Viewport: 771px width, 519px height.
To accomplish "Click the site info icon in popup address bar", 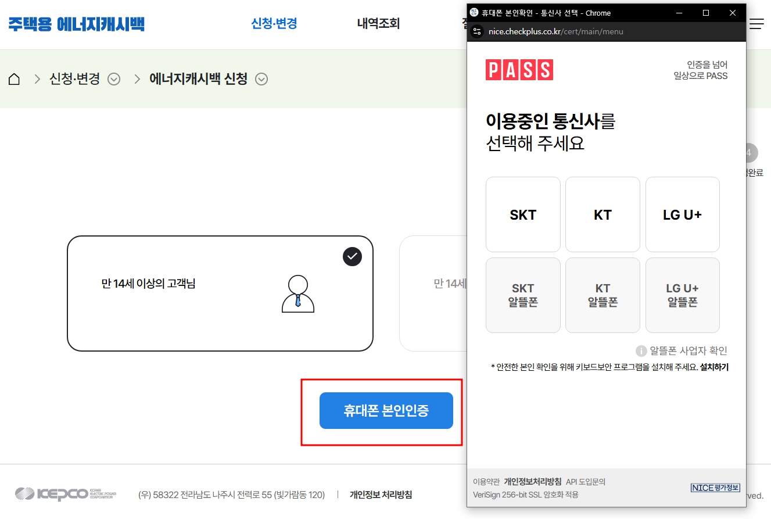I will click(478, 31).
